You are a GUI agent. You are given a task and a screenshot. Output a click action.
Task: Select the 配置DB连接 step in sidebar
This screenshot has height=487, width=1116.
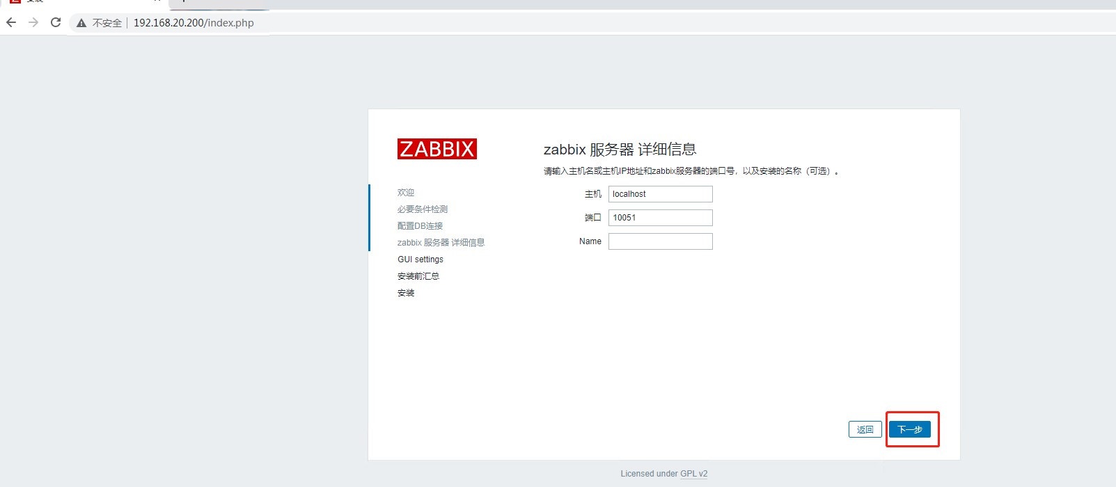coord(420,226)
